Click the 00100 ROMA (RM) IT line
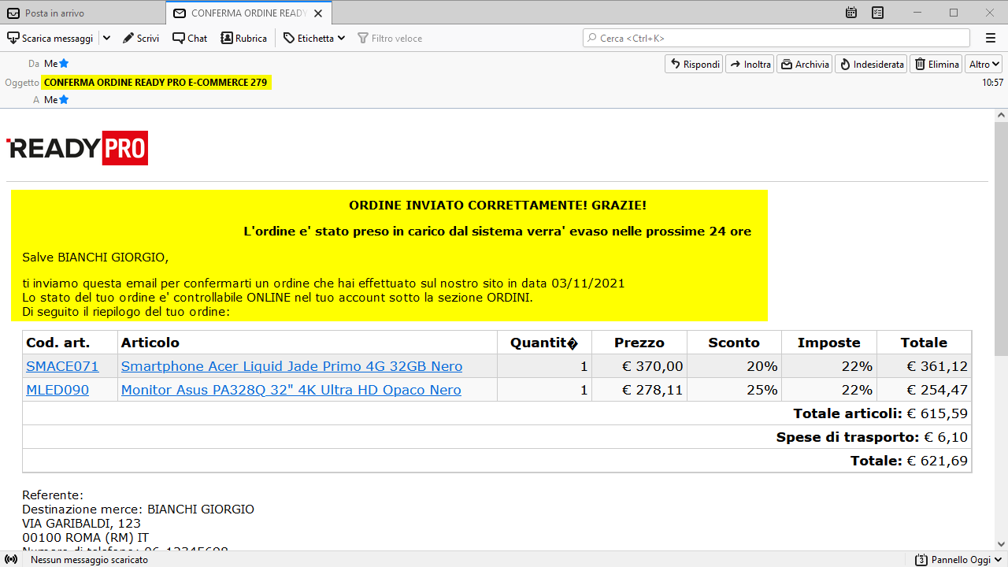 click(x=86, y=538)
